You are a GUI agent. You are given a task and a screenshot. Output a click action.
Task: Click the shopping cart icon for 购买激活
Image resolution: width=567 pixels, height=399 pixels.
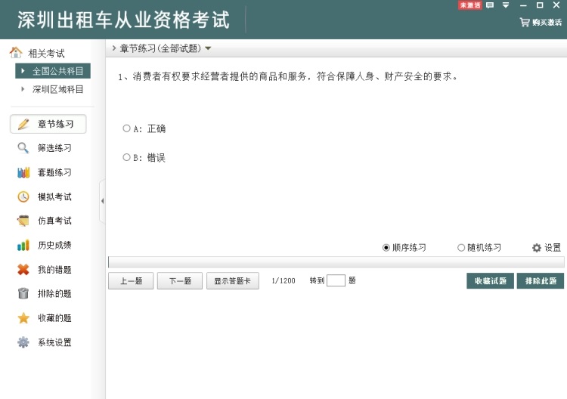pos(525,22)
